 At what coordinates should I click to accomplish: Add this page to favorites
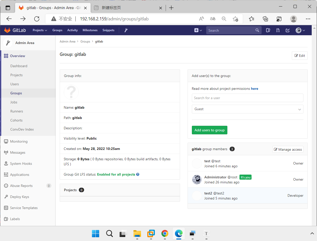235,19
